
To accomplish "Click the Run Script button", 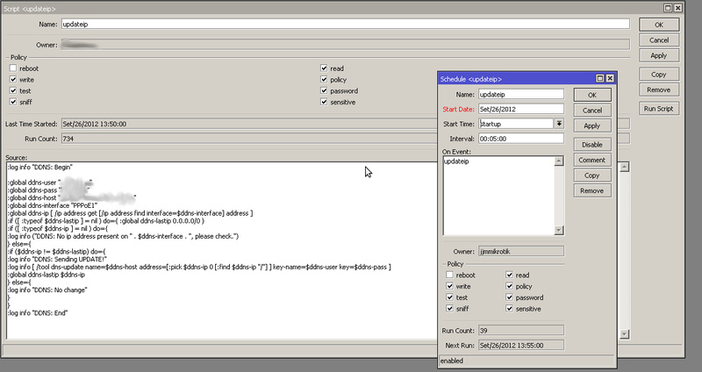I will tap(659, 109).
